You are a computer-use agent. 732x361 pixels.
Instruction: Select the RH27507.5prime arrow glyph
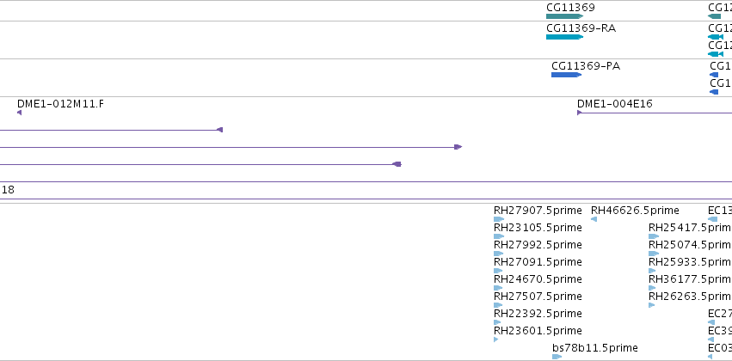498,305
